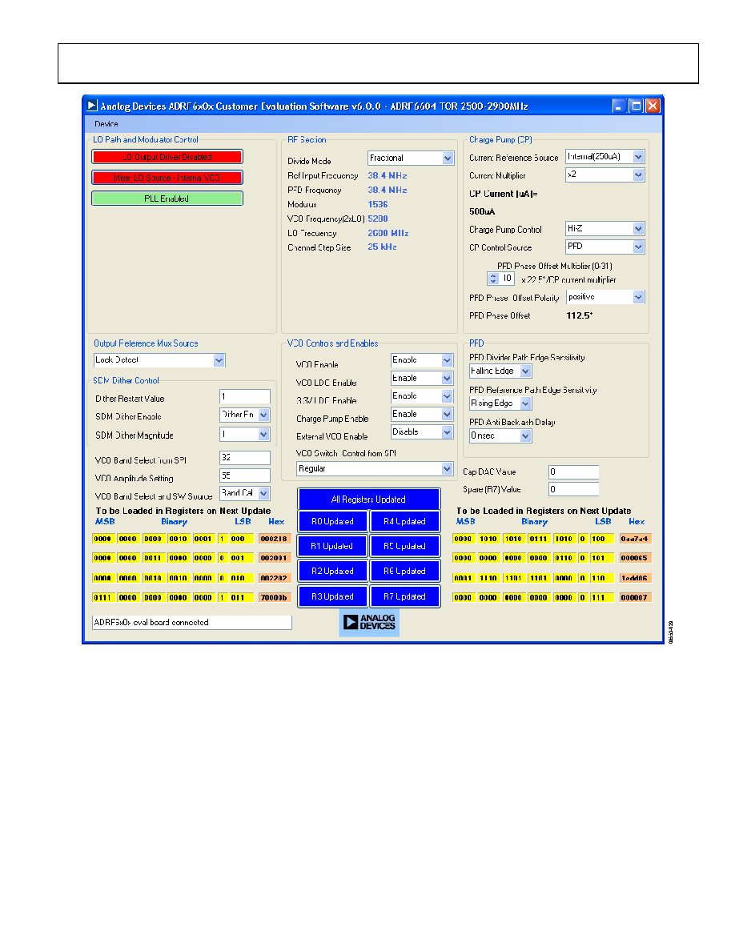Open the 3.3V LDO Enable dropdown
The height and width of the screenshot is (951, 735).
coord(421,396)
